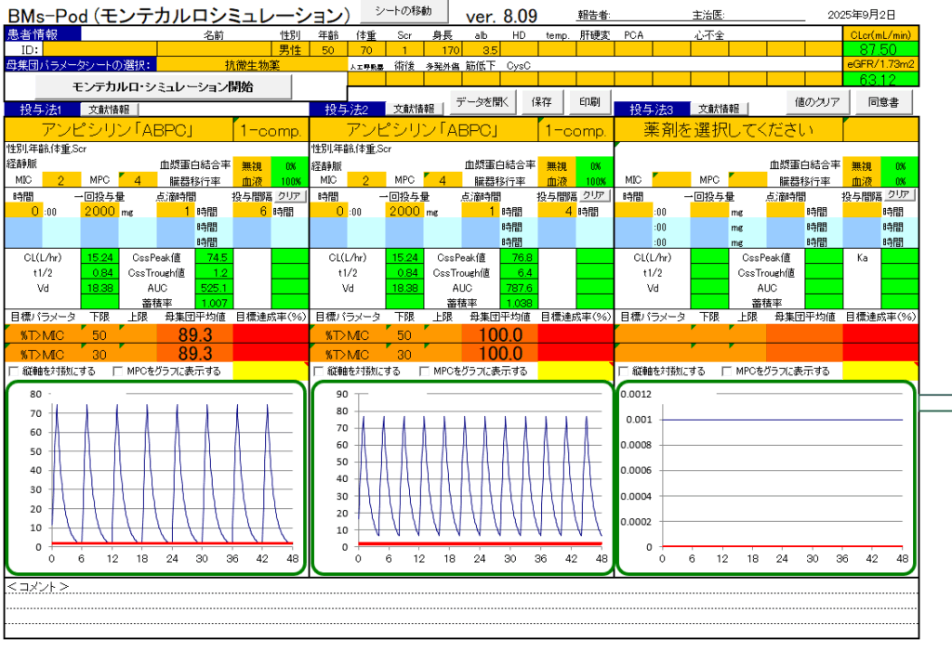Click the シートの移動 button
This screenshot has height=652, width=952.
click(x=403, y=11)
